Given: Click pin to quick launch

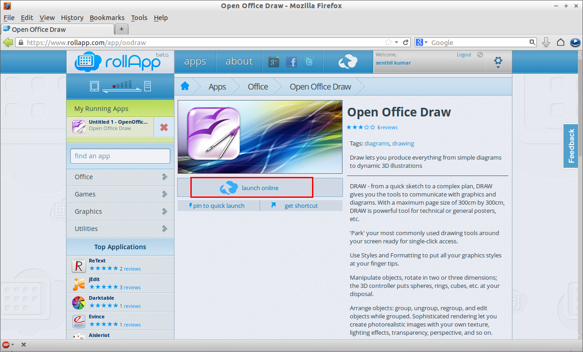Looking at the screenshot, I should (x=219, y=206).
